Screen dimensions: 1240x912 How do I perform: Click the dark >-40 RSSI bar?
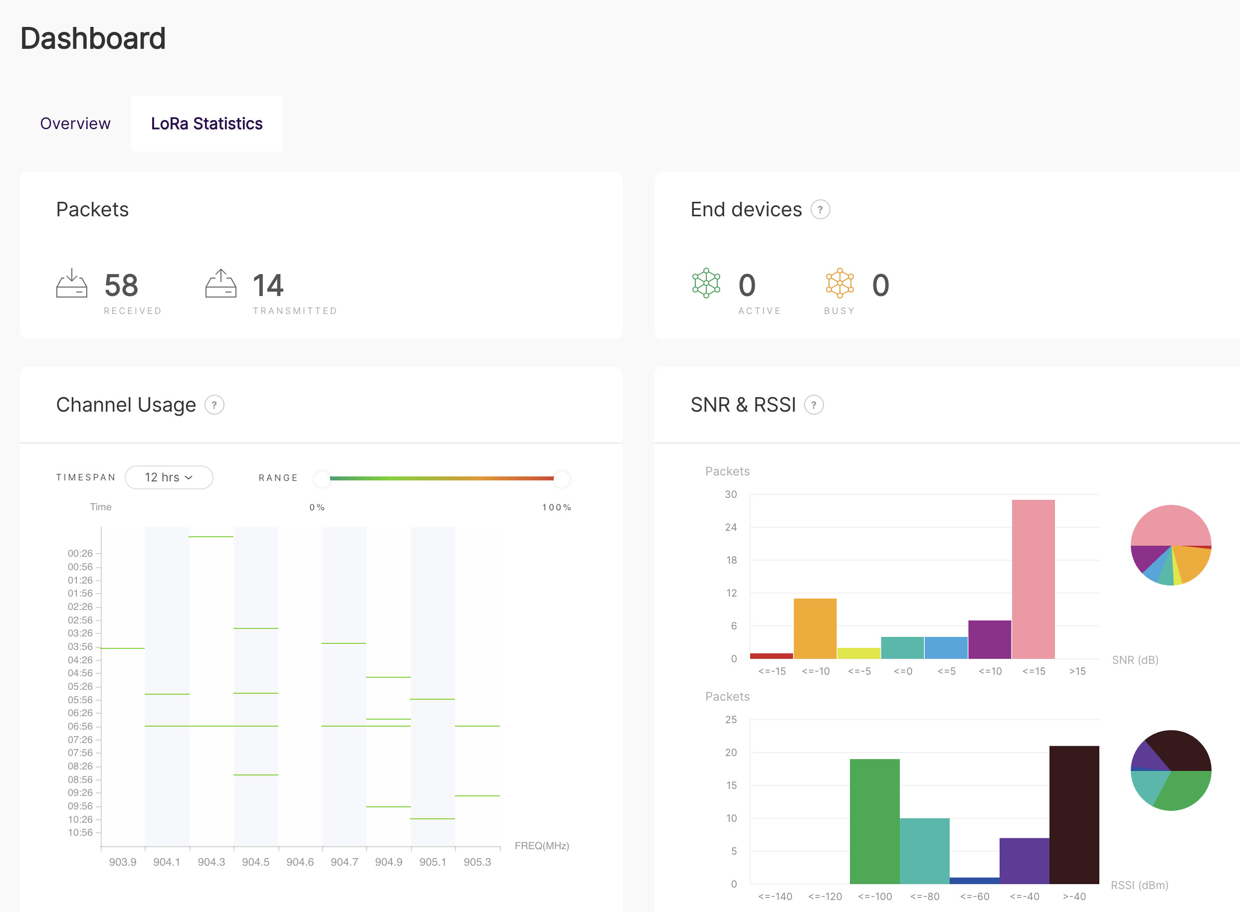pyautogui.click(x=1074, y=815)
